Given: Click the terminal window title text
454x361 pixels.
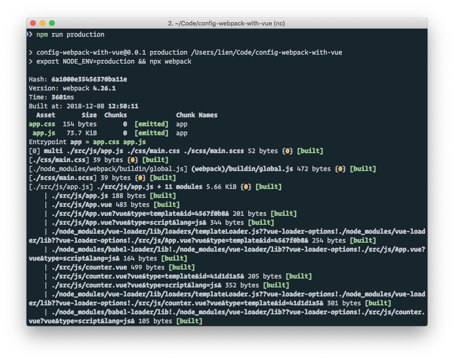Looking at the screenshot, I should click(x=227, y=23).
